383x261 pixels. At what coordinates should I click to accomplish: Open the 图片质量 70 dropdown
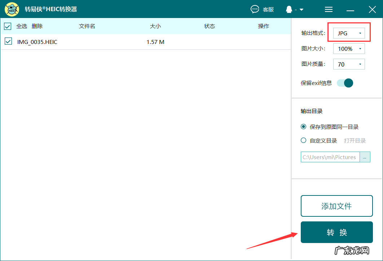(349, 64)
